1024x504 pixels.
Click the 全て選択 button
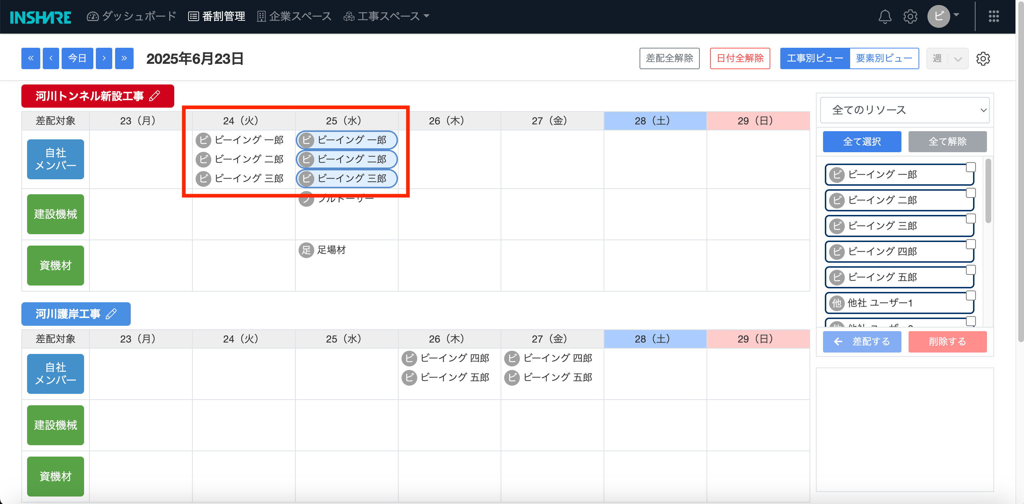tap(862, 142)
